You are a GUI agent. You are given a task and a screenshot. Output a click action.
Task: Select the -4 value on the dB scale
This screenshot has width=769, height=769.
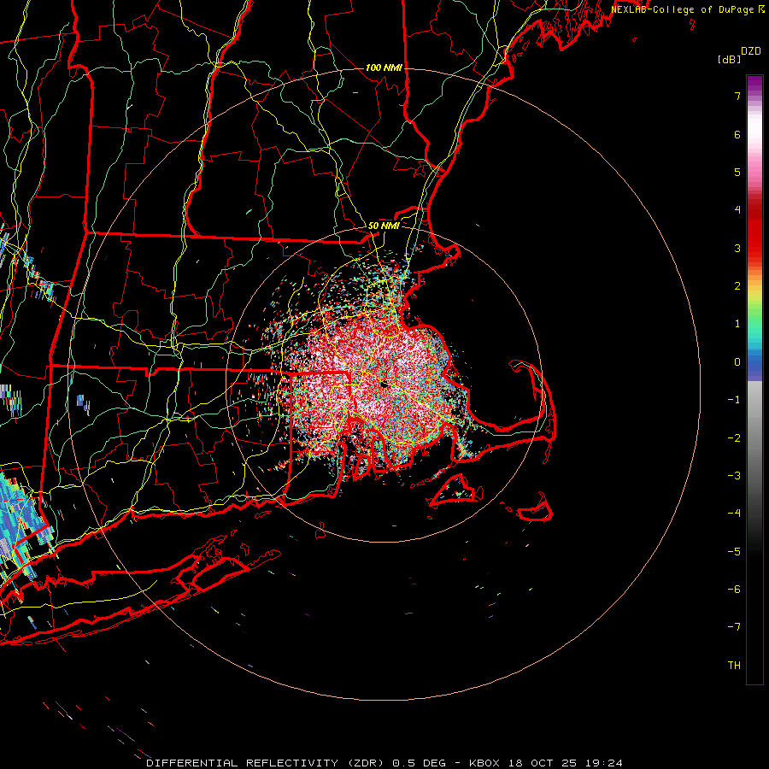pyautogui.click(x=734, y=514)
